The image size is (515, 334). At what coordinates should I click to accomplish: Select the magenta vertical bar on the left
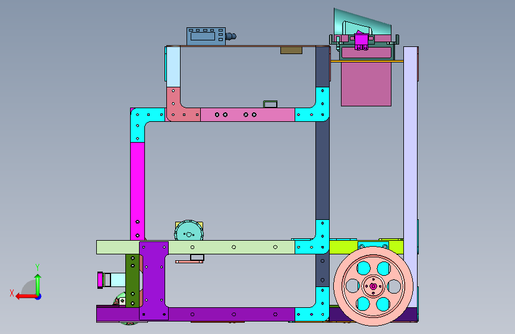click(137, 191)
